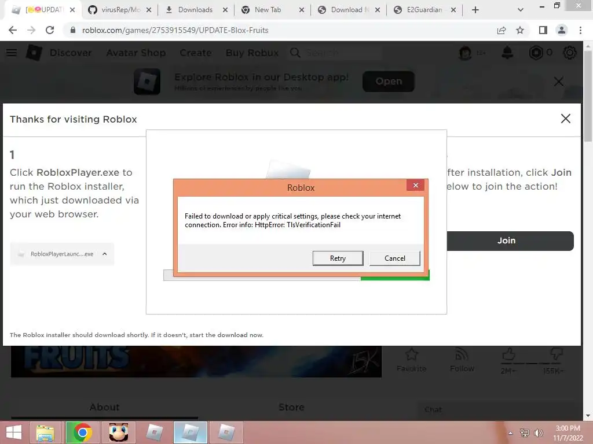The height and width of the screenshot is (444, 593).
Task: Bookmark this page with star icon
Action: coord(520,30)
